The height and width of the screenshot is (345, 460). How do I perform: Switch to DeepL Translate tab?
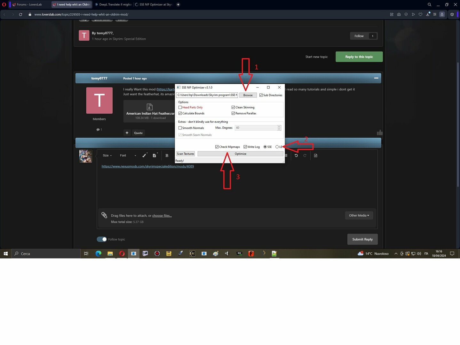coord(113,4)
